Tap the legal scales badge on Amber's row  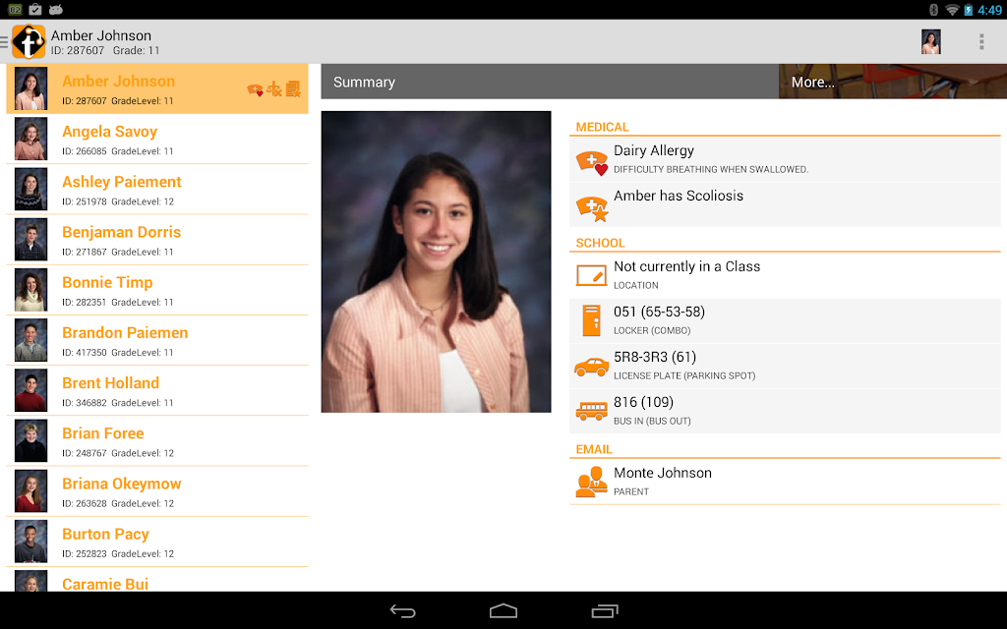coord(274,89)
